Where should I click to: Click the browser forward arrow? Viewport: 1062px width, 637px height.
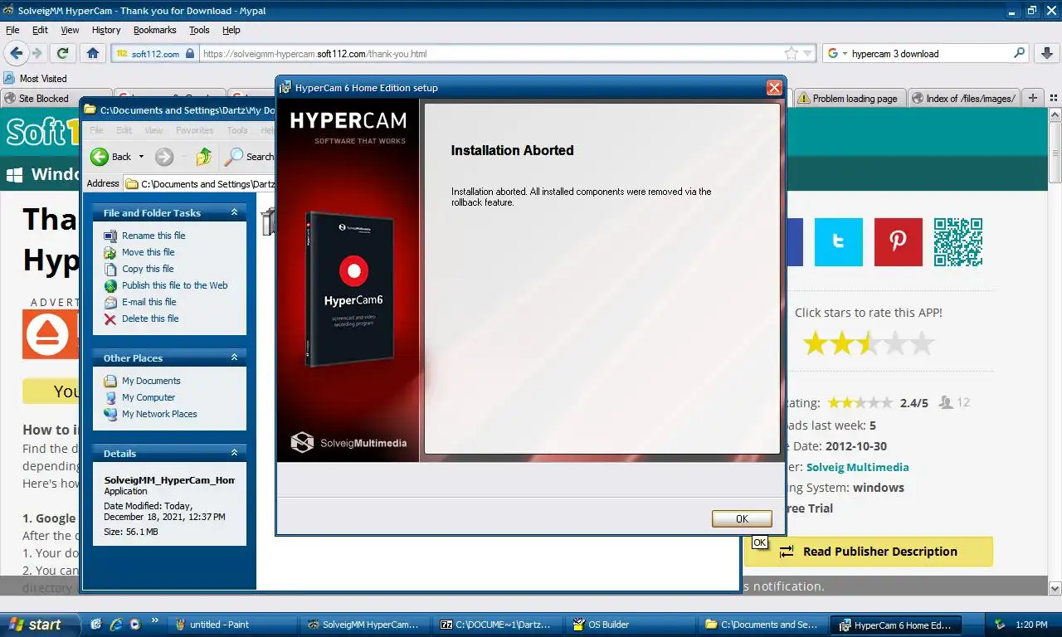pyautogui.click(x=37, y=53)
